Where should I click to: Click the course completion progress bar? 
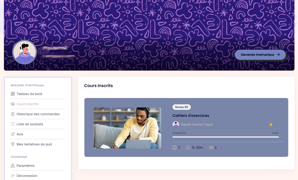pos(226,137)
